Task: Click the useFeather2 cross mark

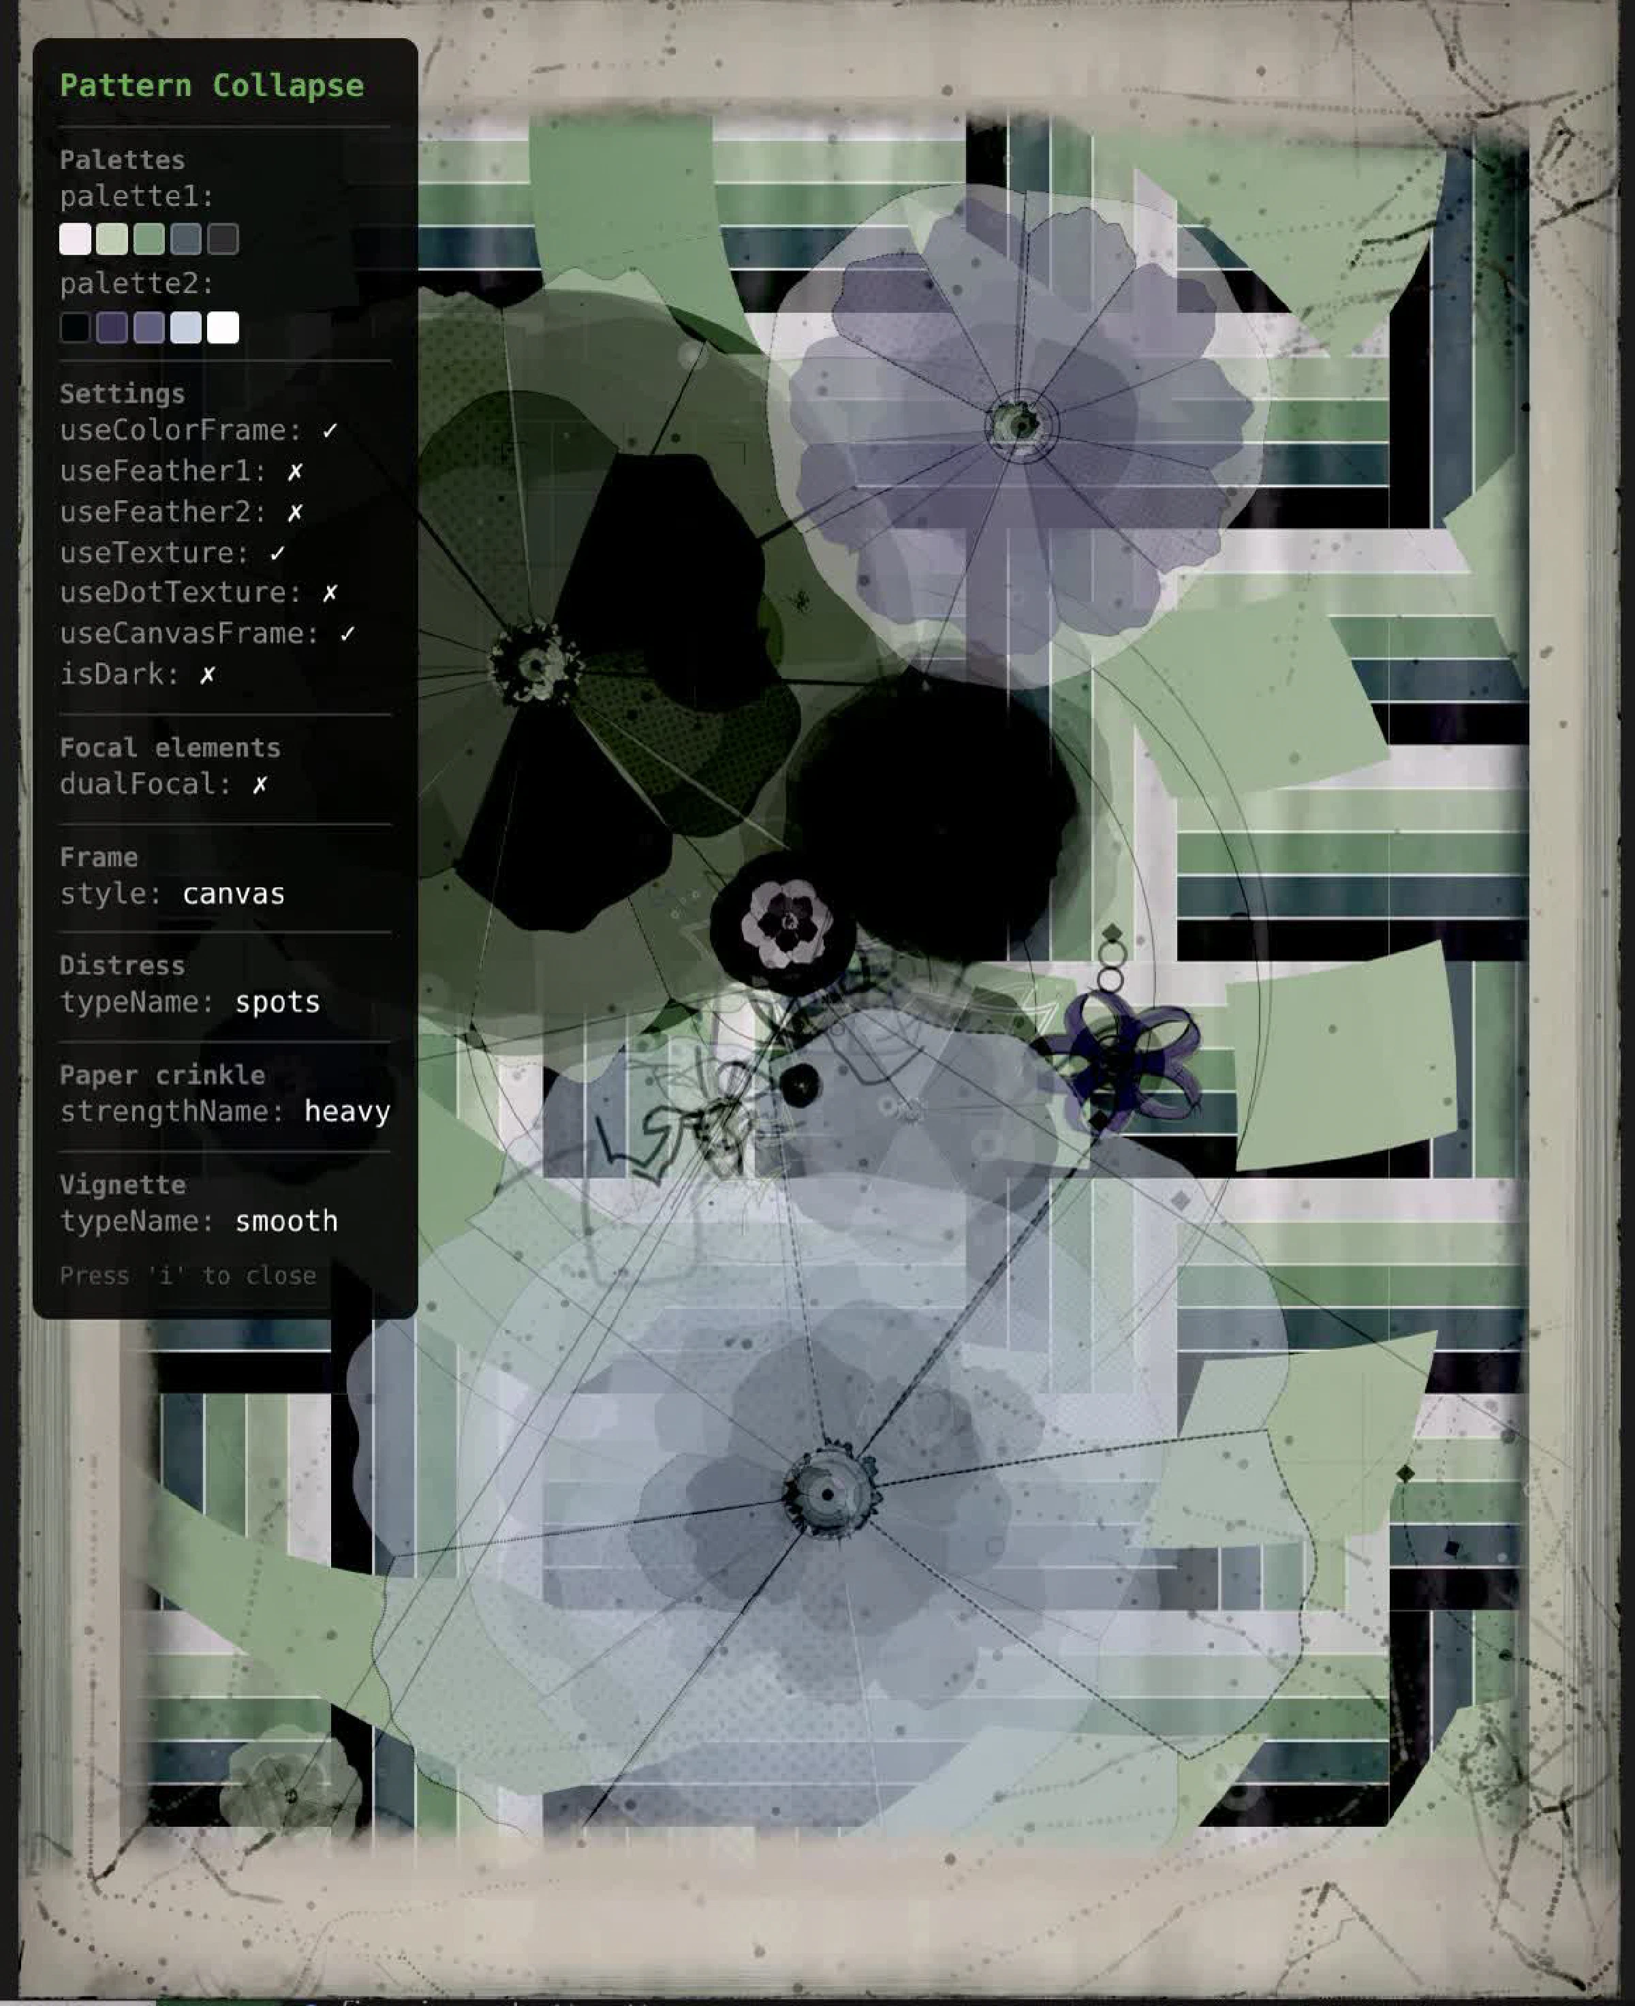Action: pyautogui.click(x=295, y=512)
